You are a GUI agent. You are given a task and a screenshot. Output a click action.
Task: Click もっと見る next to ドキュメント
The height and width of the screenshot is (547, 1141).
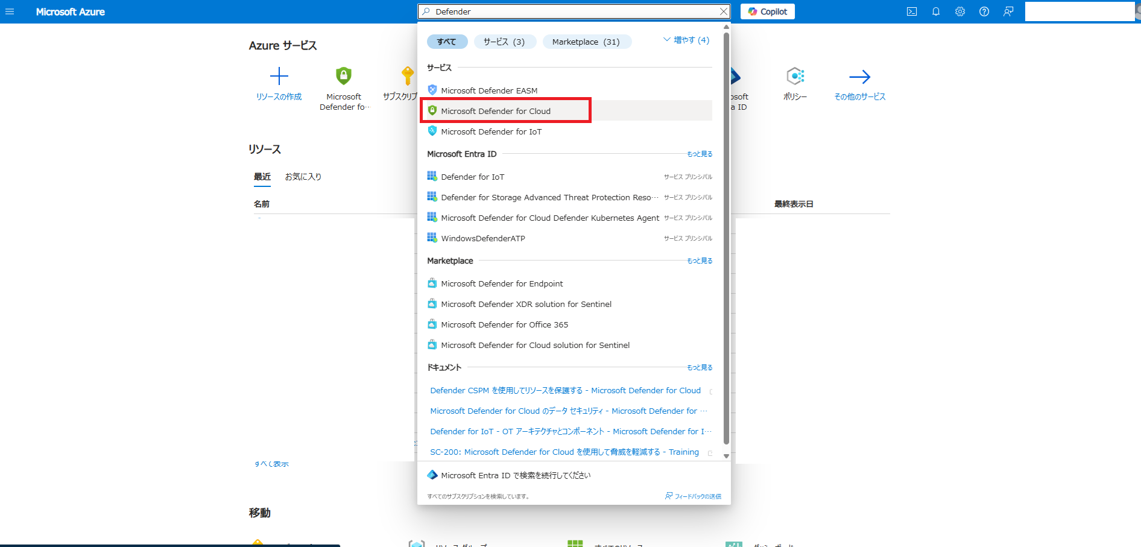pos(700,367)
